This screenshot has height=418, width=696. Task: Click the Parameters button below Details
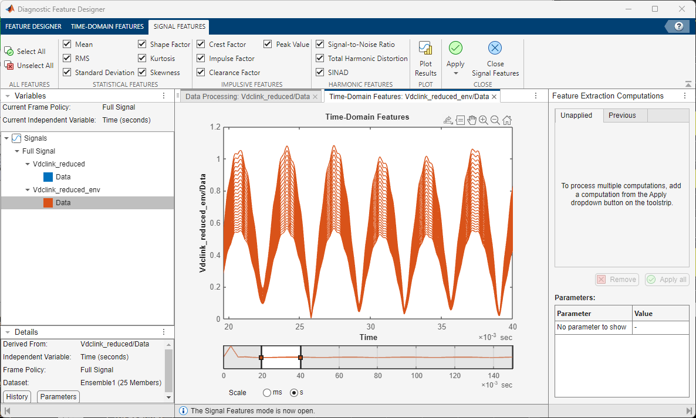(58, 397)
